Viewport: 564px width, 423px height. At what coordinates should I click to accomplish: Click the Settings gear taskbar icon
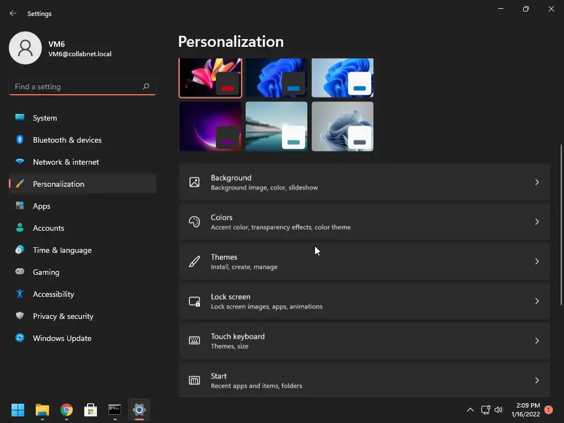coord(139,410)
